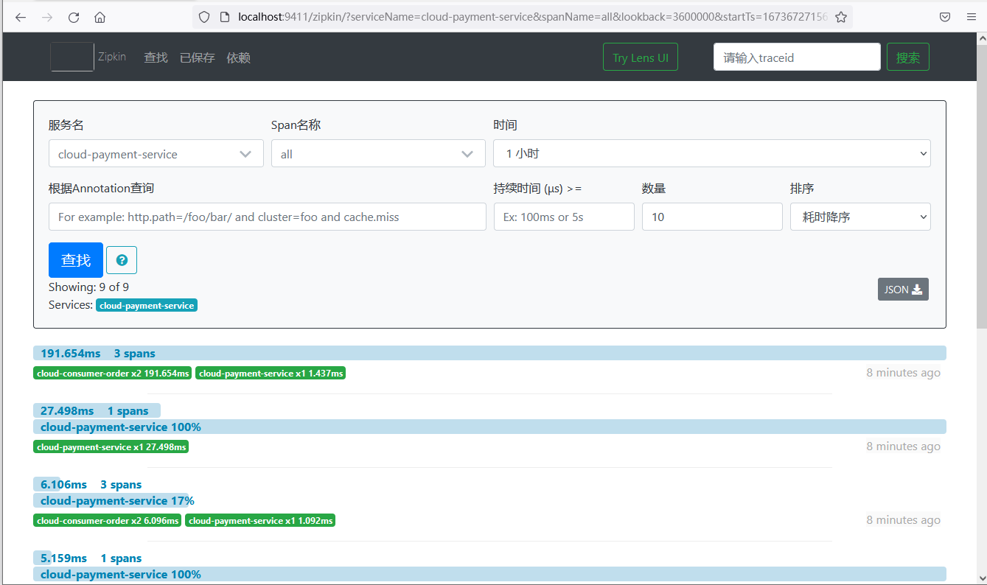Open the 排序 sort order dropdown
Viewport: 987px width, 585px height.
[860, 217]
